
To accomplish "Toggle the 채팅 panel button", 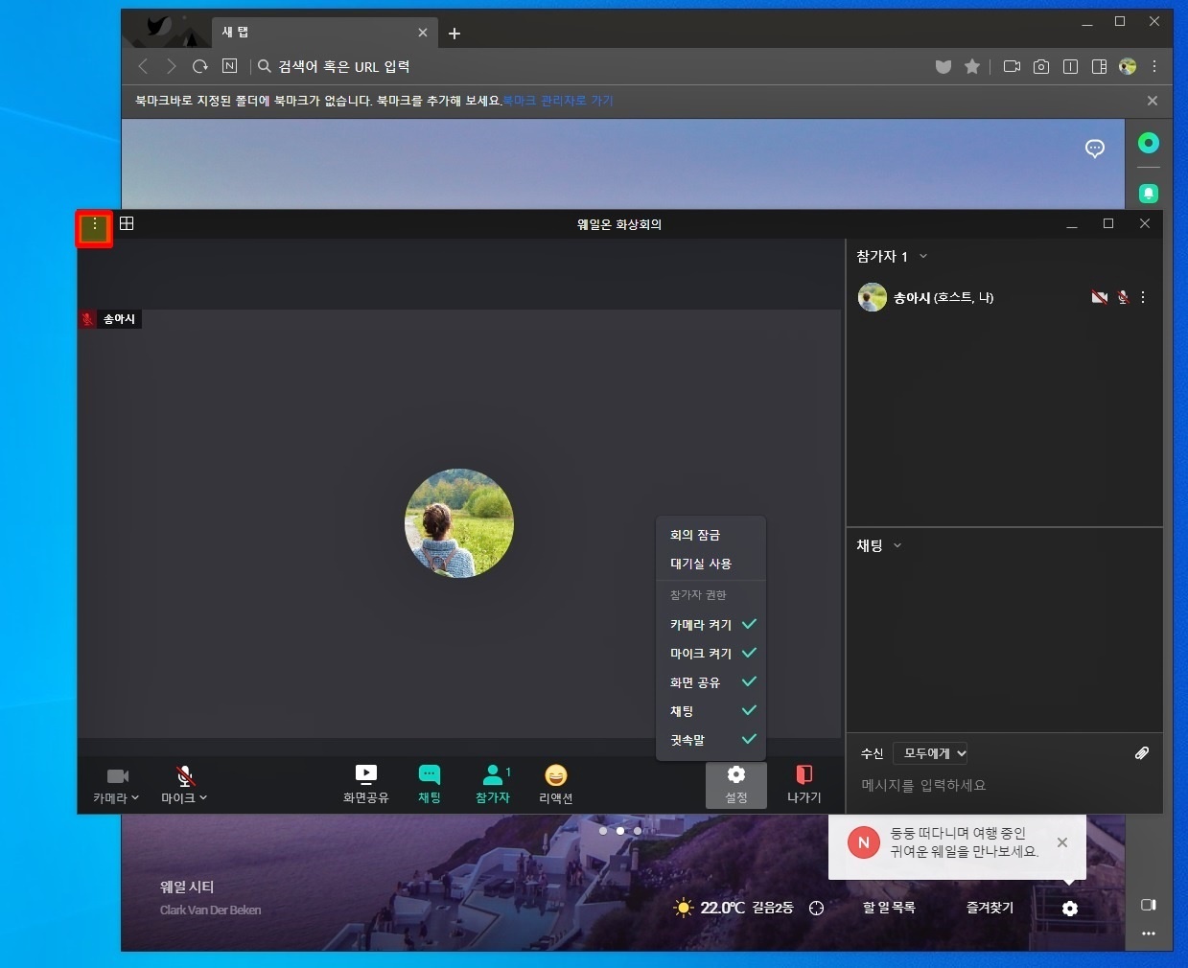I will (430, 784).
